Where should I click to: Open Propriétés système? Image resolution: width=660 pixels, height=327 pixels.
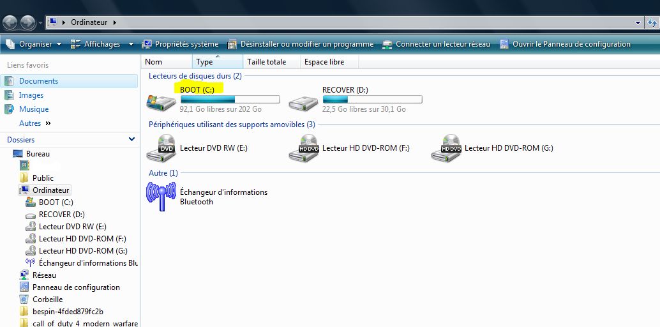tap(180, 44)
